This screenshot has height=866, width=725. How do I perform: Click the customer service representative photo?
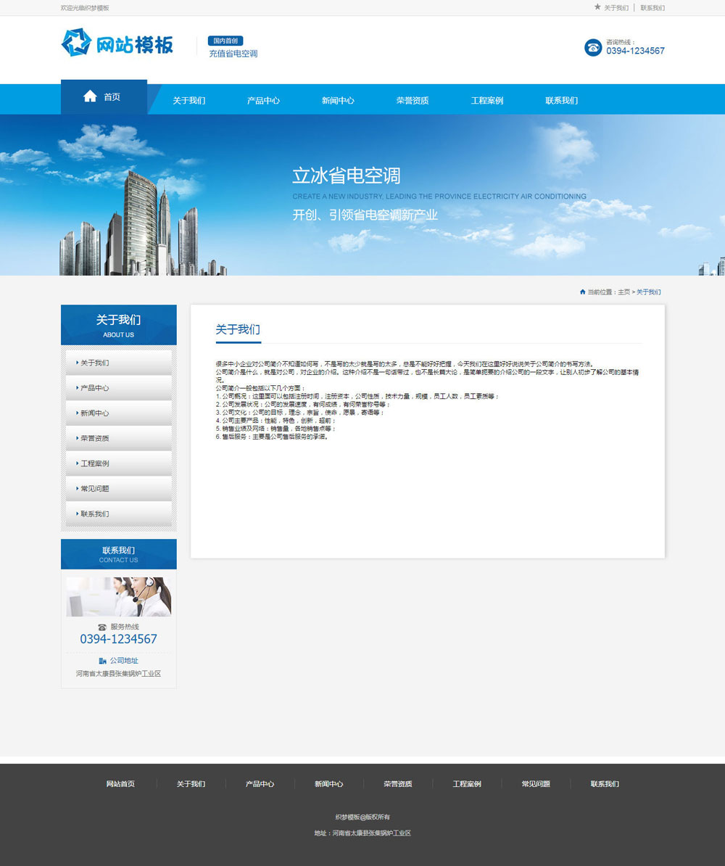pos(119,597)
